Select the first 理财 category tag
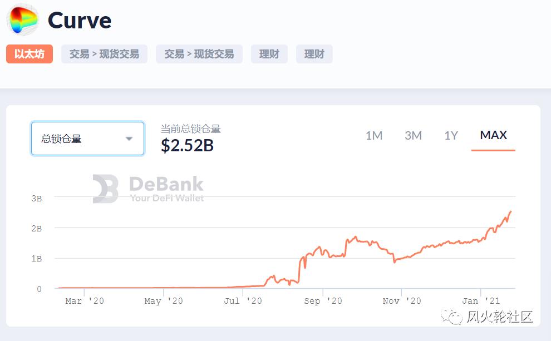This screenshot has width=551, height=341. pyautogui.click(x=269, y=53)
